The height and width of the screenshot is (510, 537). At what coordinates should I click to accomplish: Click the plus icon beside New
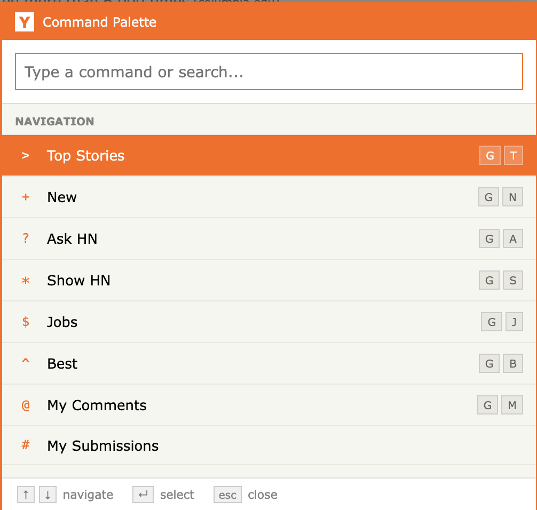pyautogui.click(x=26, y=197)
